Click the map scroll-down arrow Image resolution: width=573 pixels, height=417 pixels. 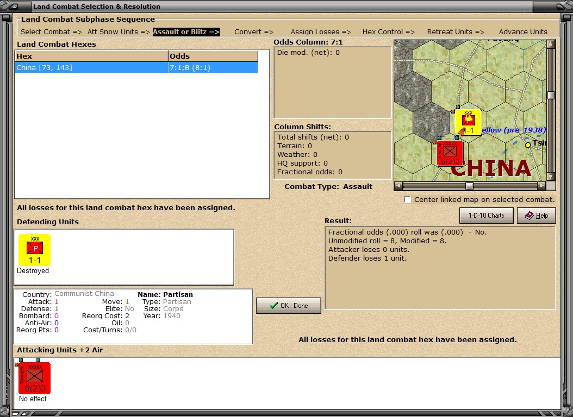pos(551,176)
